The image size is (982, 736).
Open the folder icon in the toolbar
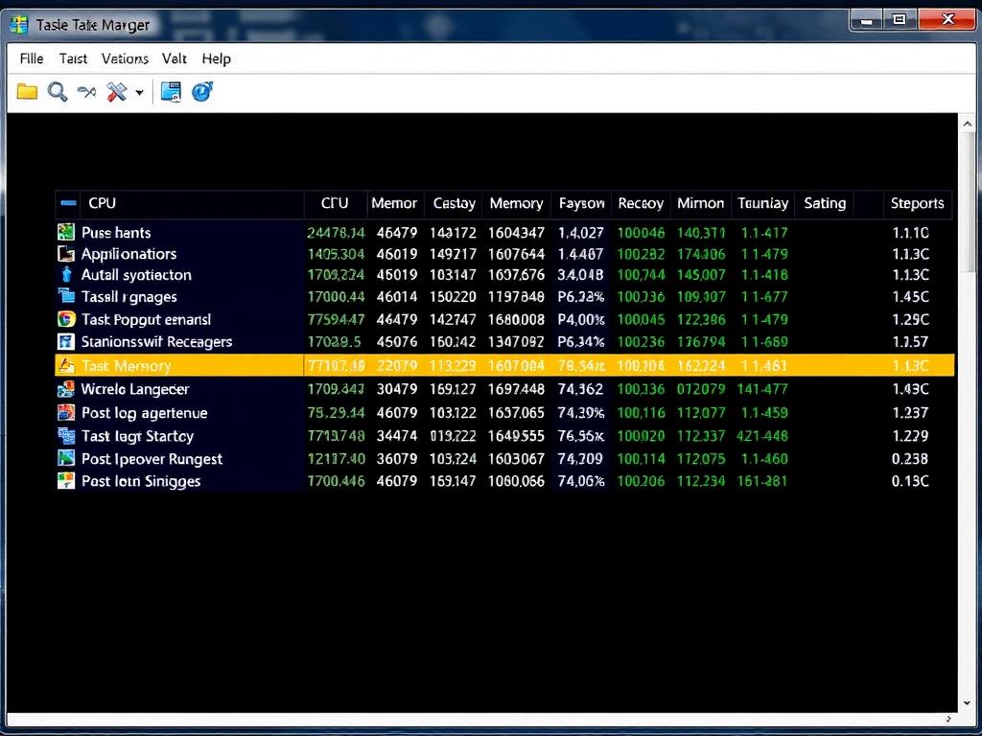(27, 92)
